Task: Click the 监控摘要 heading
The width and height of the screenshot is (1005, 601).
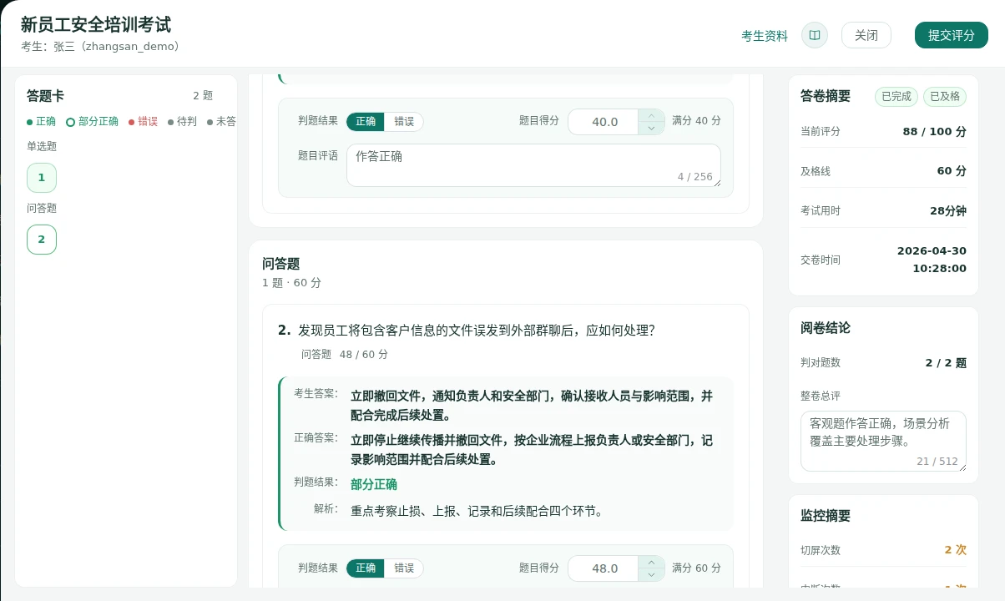Action: point(826,516)
